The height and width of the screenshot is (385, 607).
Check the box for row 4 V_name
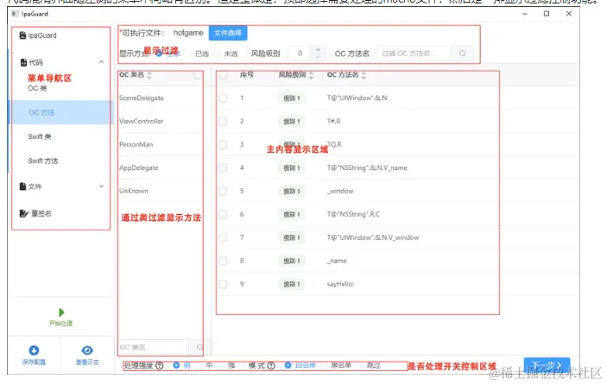pos(223,168)
